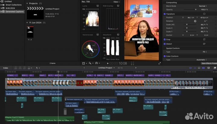
Task: Open the timeline Index panel
Action: coord(6,68)
